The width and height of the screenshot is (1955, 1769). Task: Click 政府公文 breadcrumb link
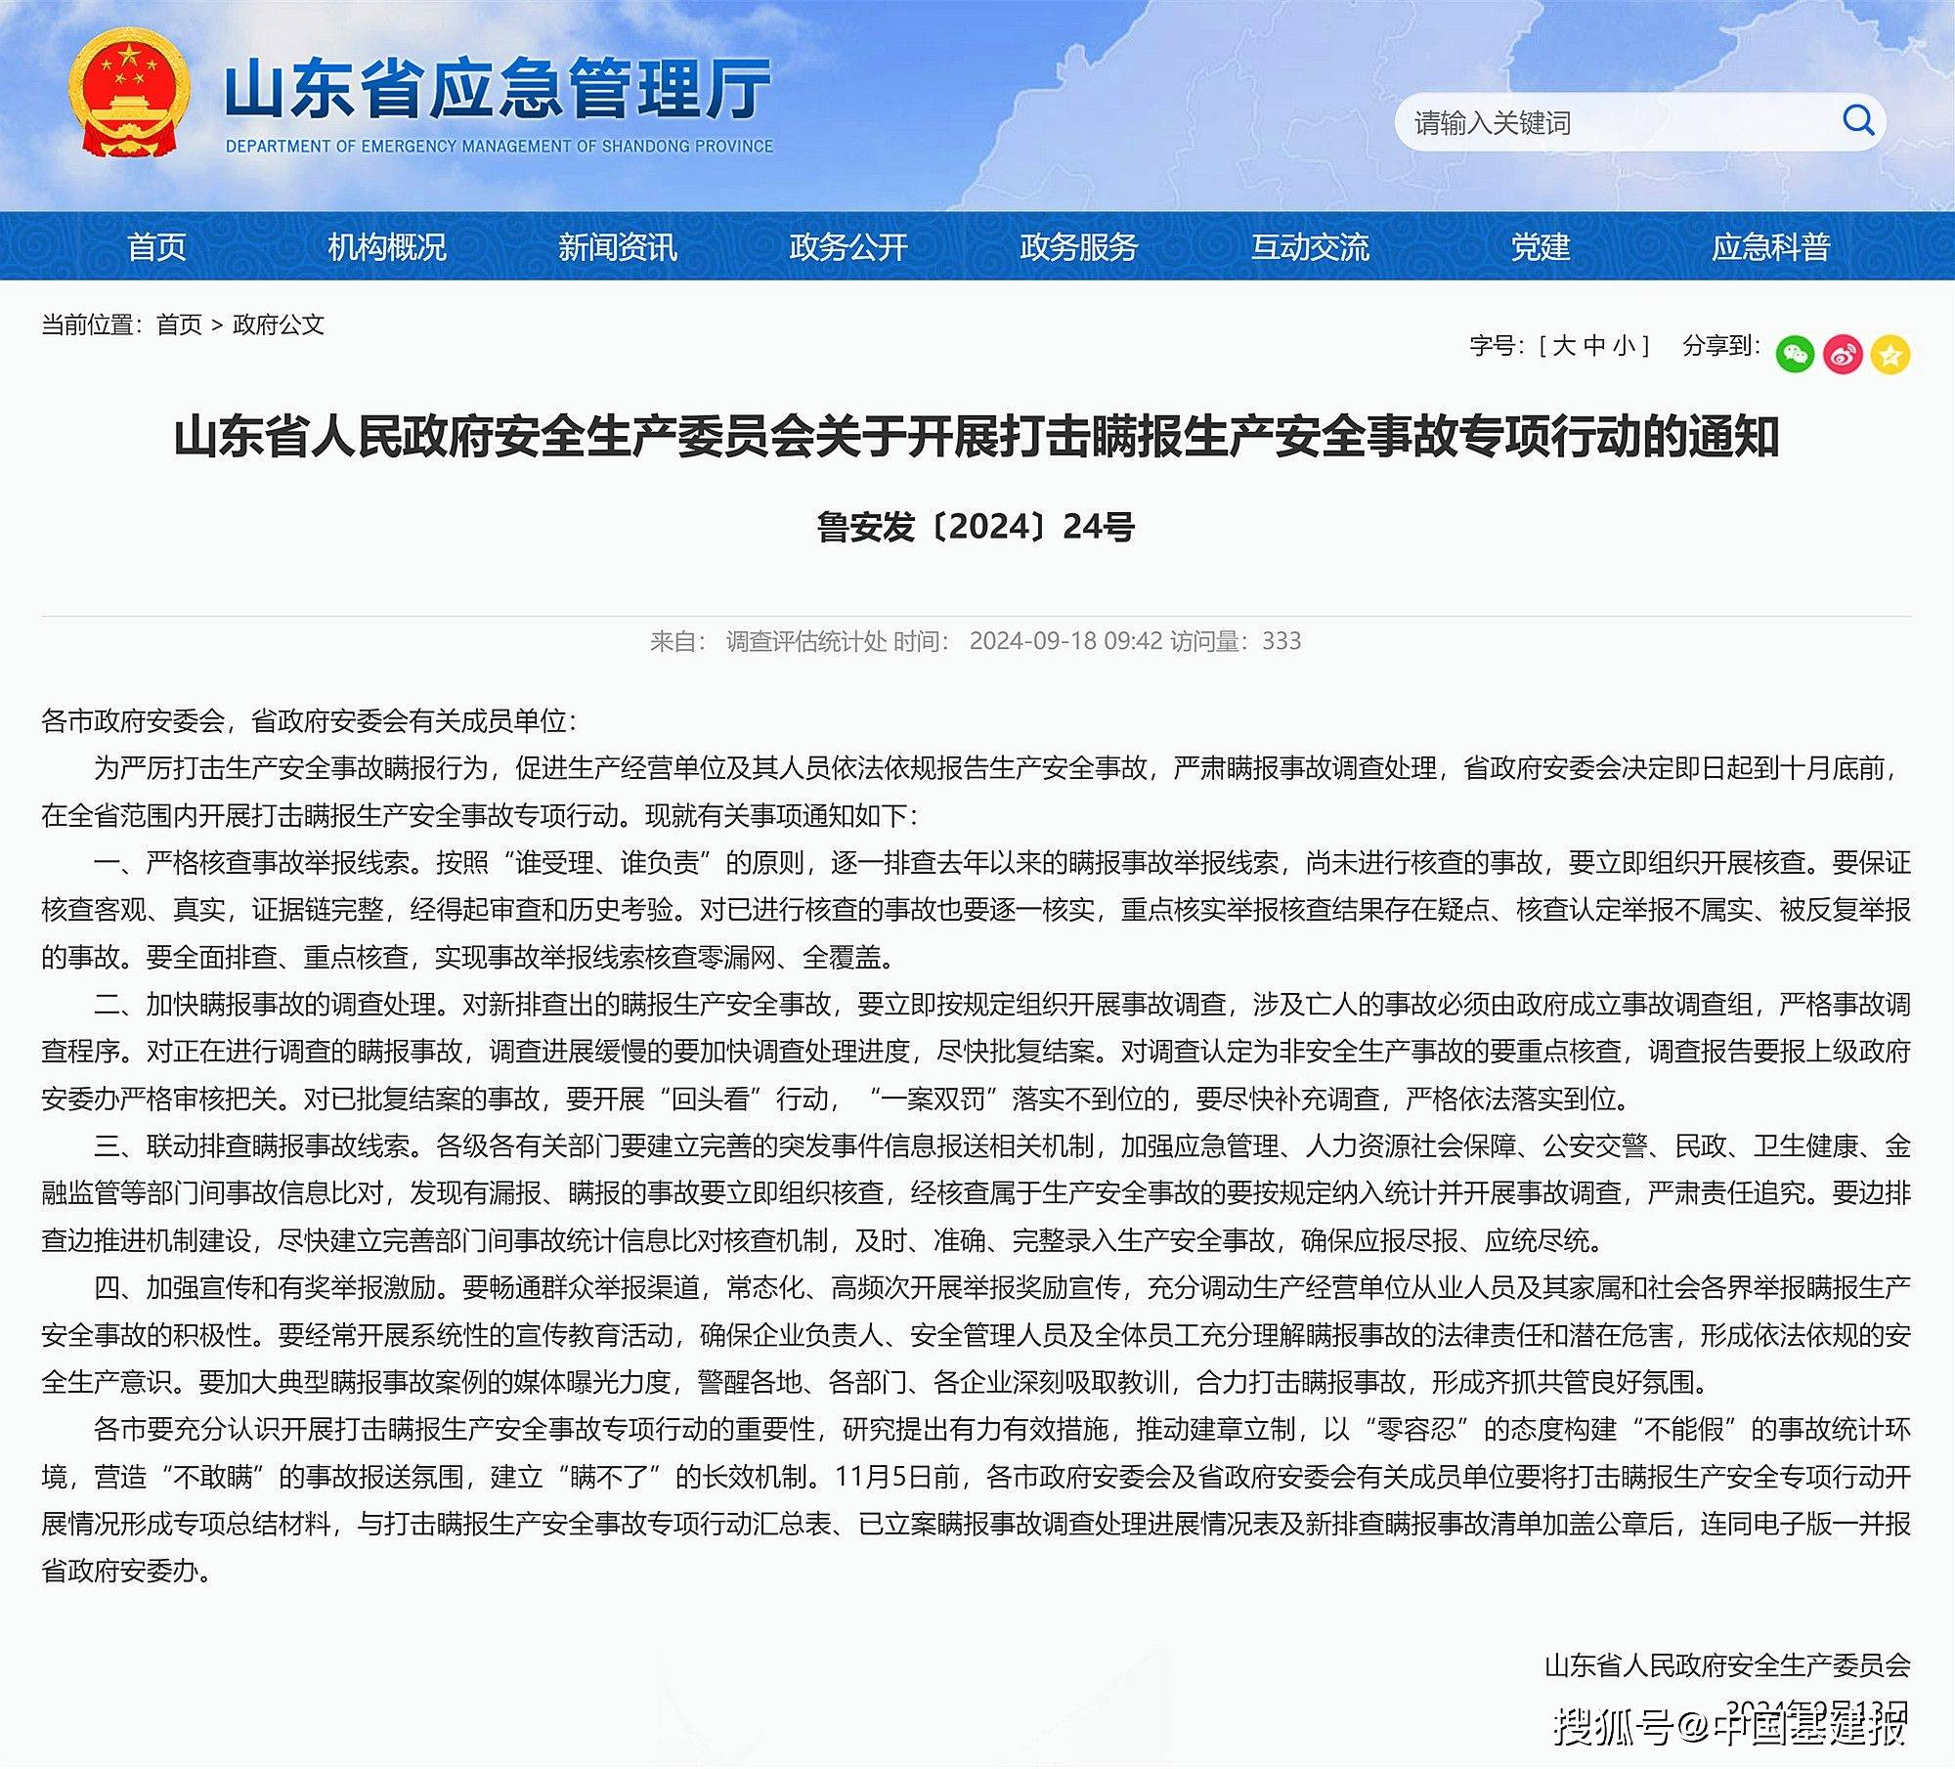click(279, 324)
